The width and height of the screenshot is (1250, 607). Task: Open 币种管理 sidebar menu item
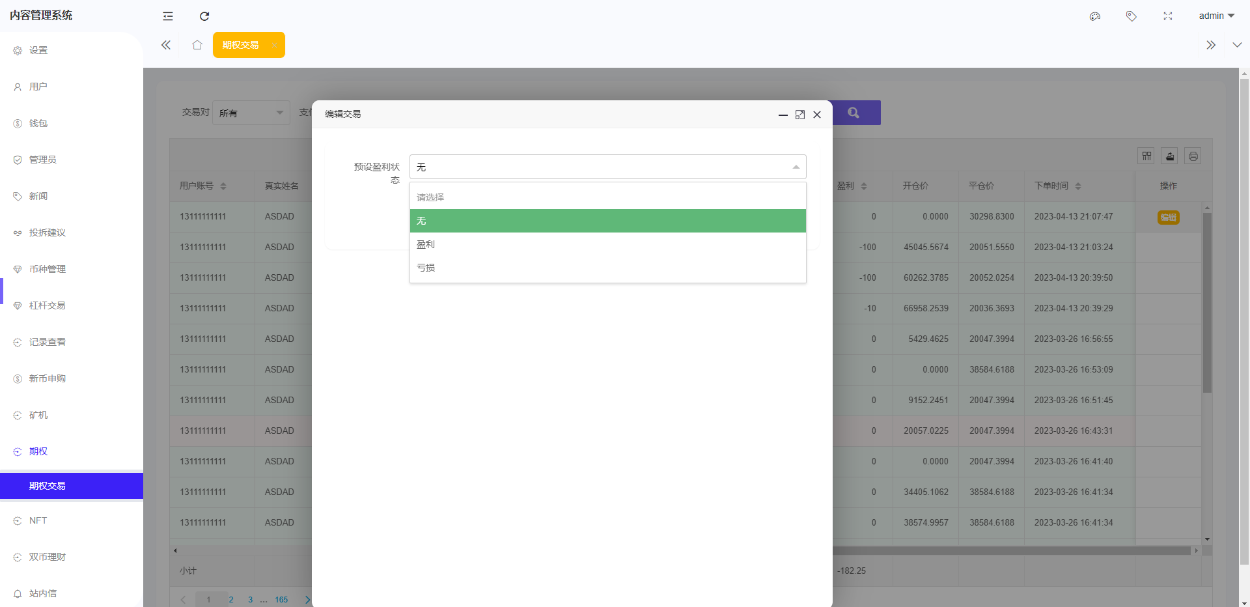coord(48,269)
